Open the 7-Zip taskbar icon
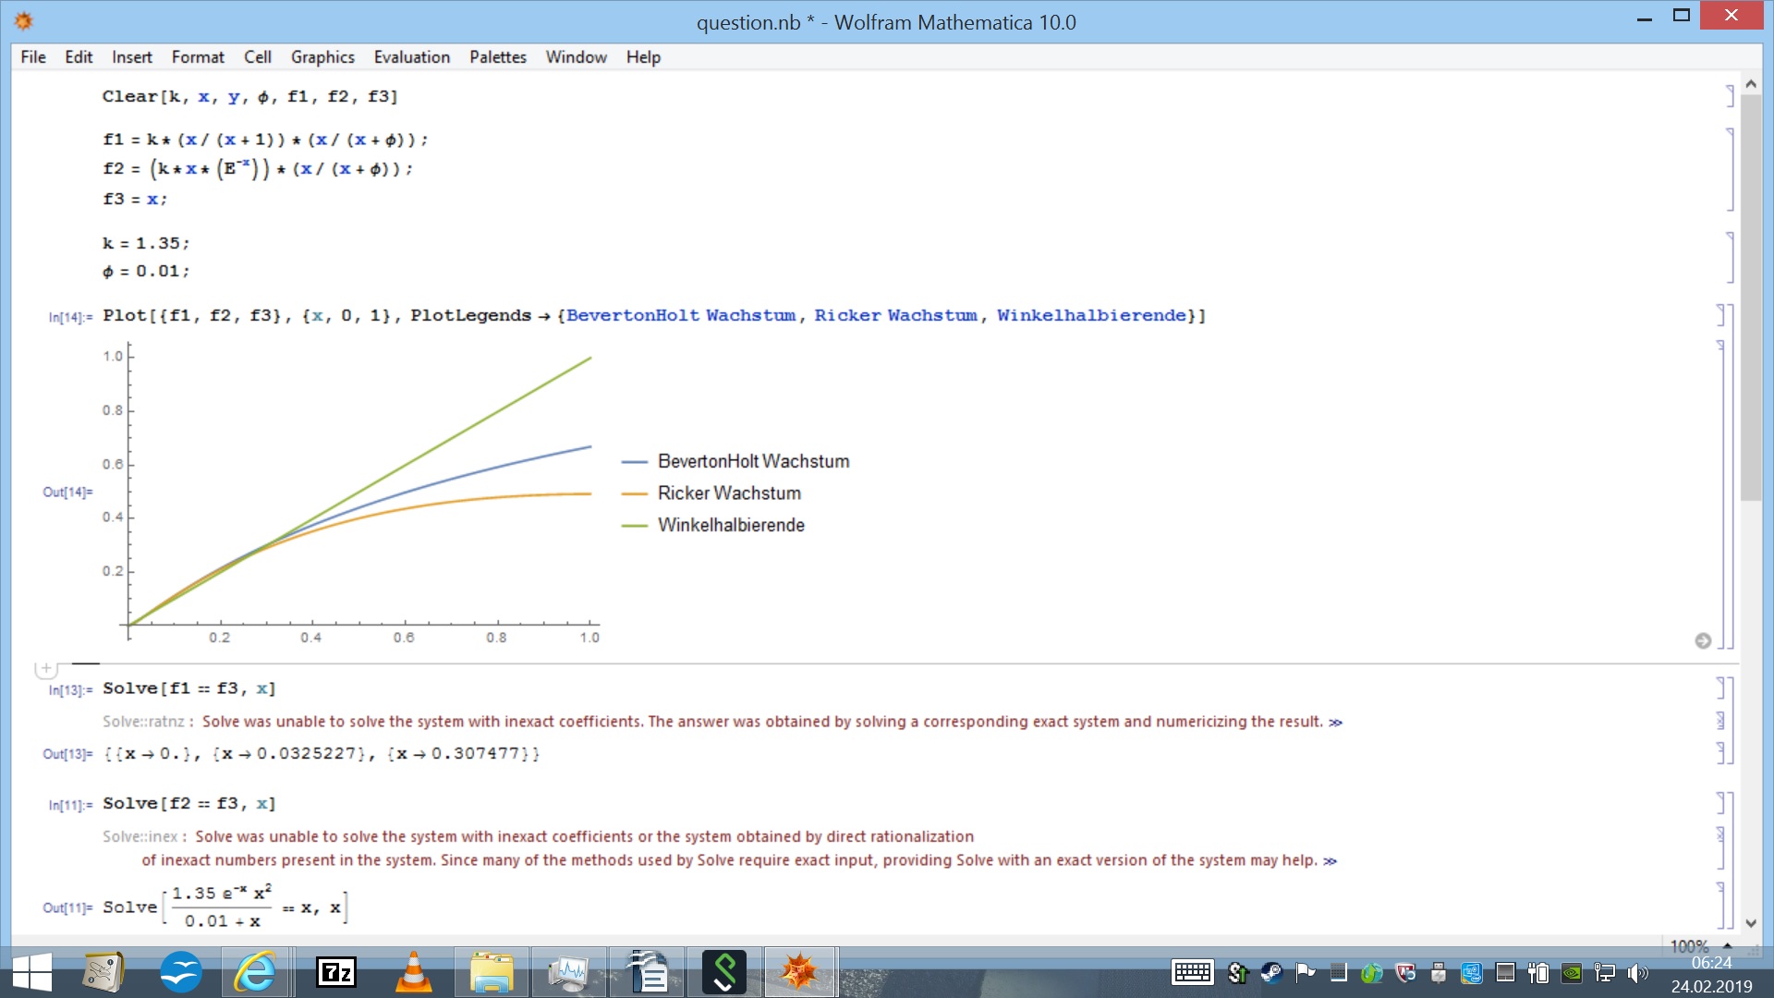Image resolution: width=1774 pixels, height=998 pixels. point(335,972)
